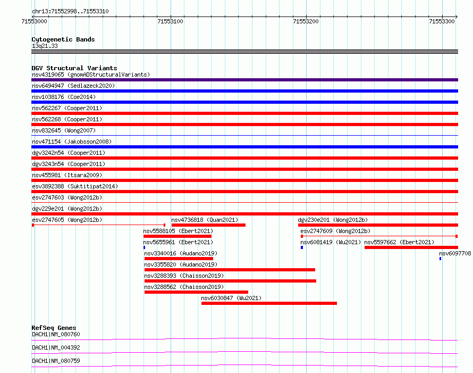Click the gray 13q21.33 cytogenetic band
Image resolution: width=473 pixels, height=373 pixels.
coord(244,52)
